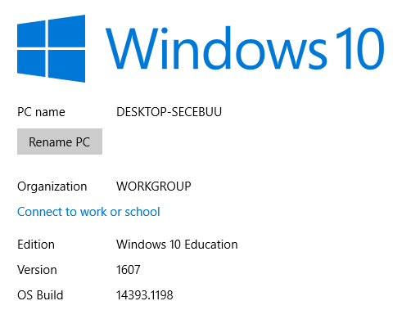The height and width of the screenshot is (310, 402).
Task: Click the word "school" in the link
Action: coord(142,212)
